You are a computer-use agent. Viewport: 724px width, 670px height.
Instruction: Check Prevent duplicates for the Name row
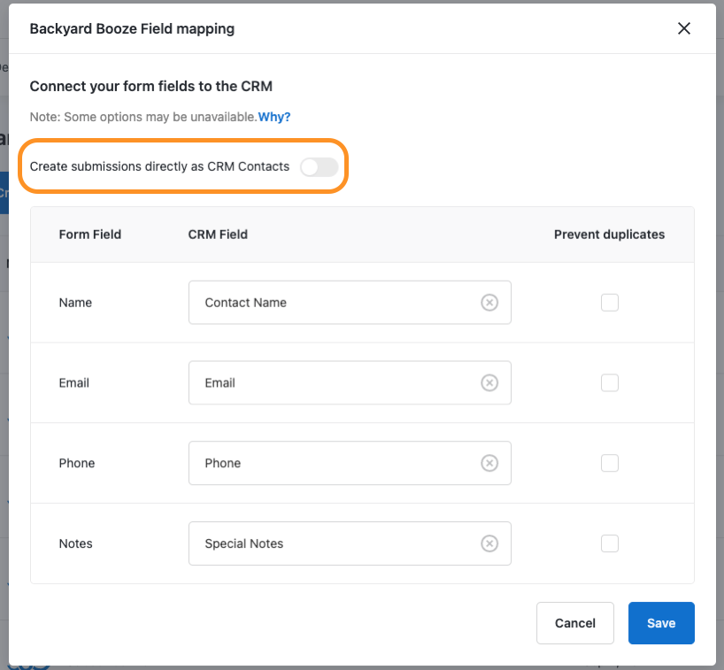click(610, 303)
